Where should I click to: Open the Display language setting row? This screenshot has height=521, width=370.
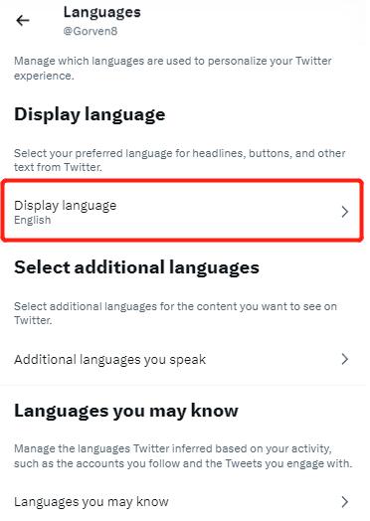[182, 211]
